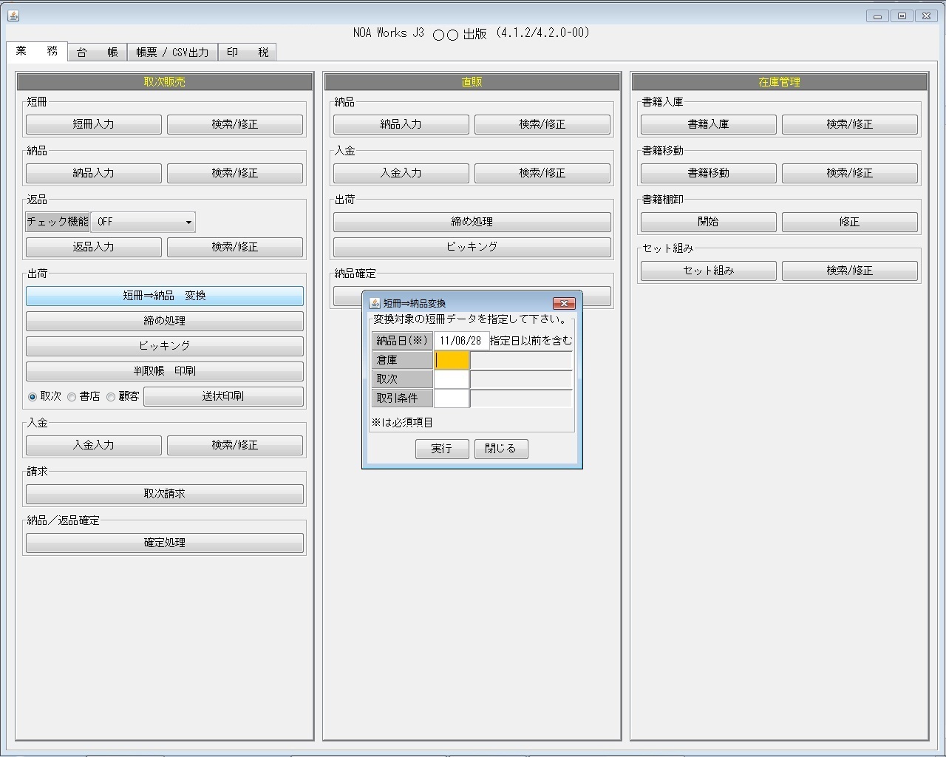Click 検索/修正 in 取次販売 納品 section

235,173
